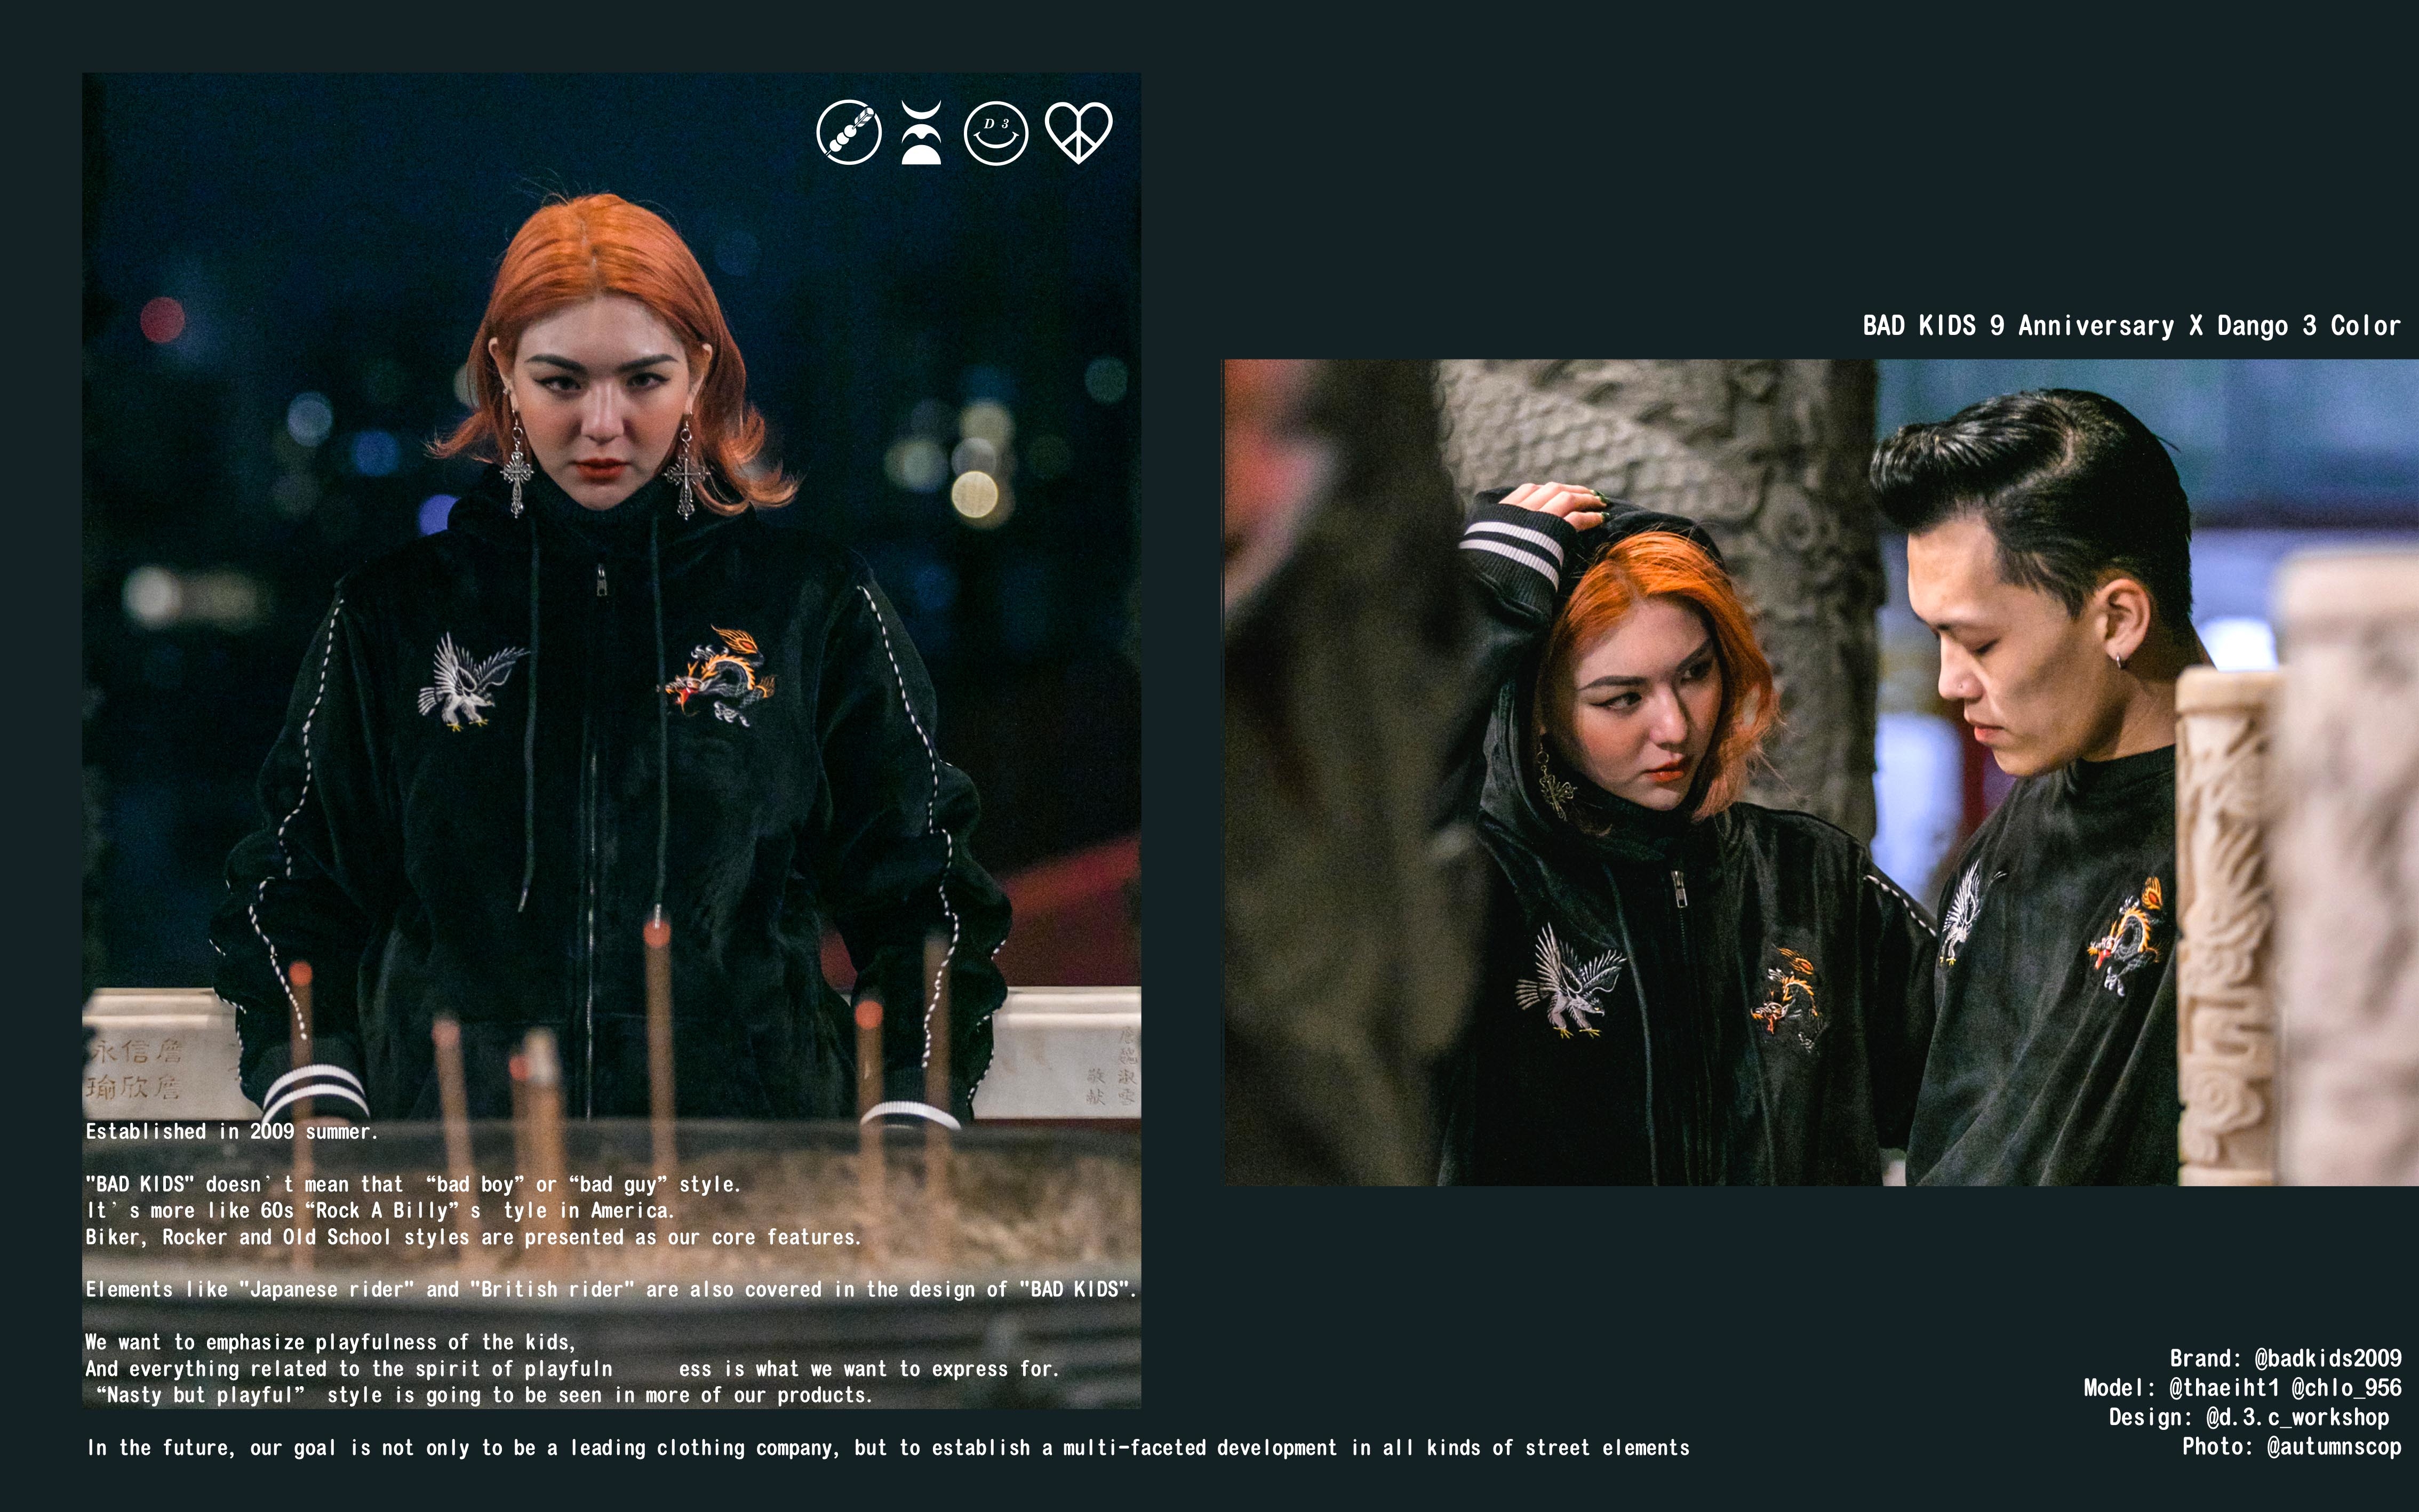This screenshot has height=1512, width=2419.
Task: Click the BAD KIDS 9 Anniversary title
Action: point(2130,326)
